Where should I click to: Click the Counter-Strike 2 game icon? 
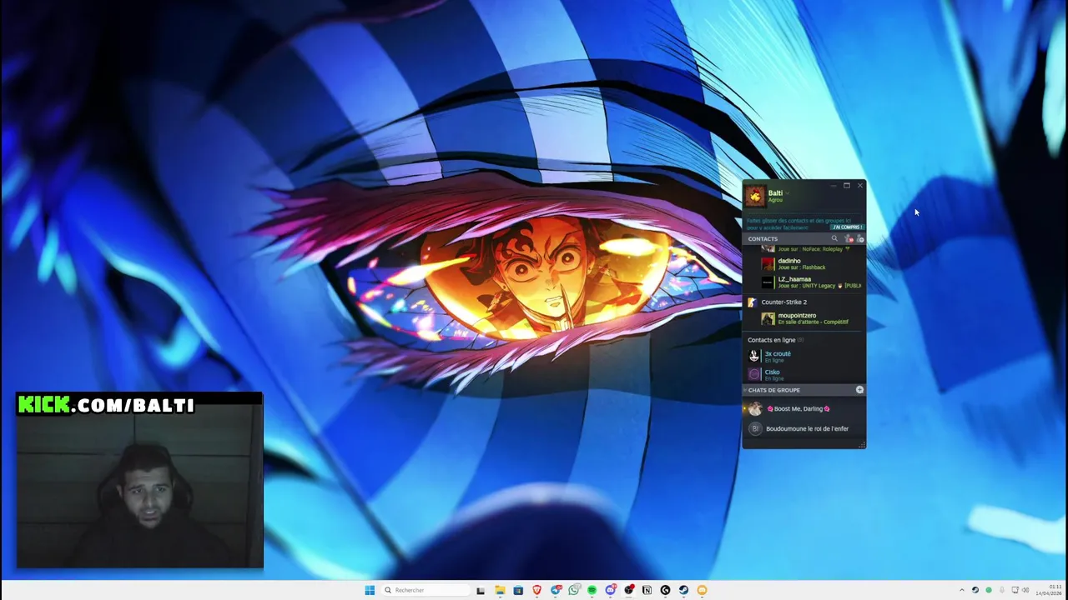[752, 302]
